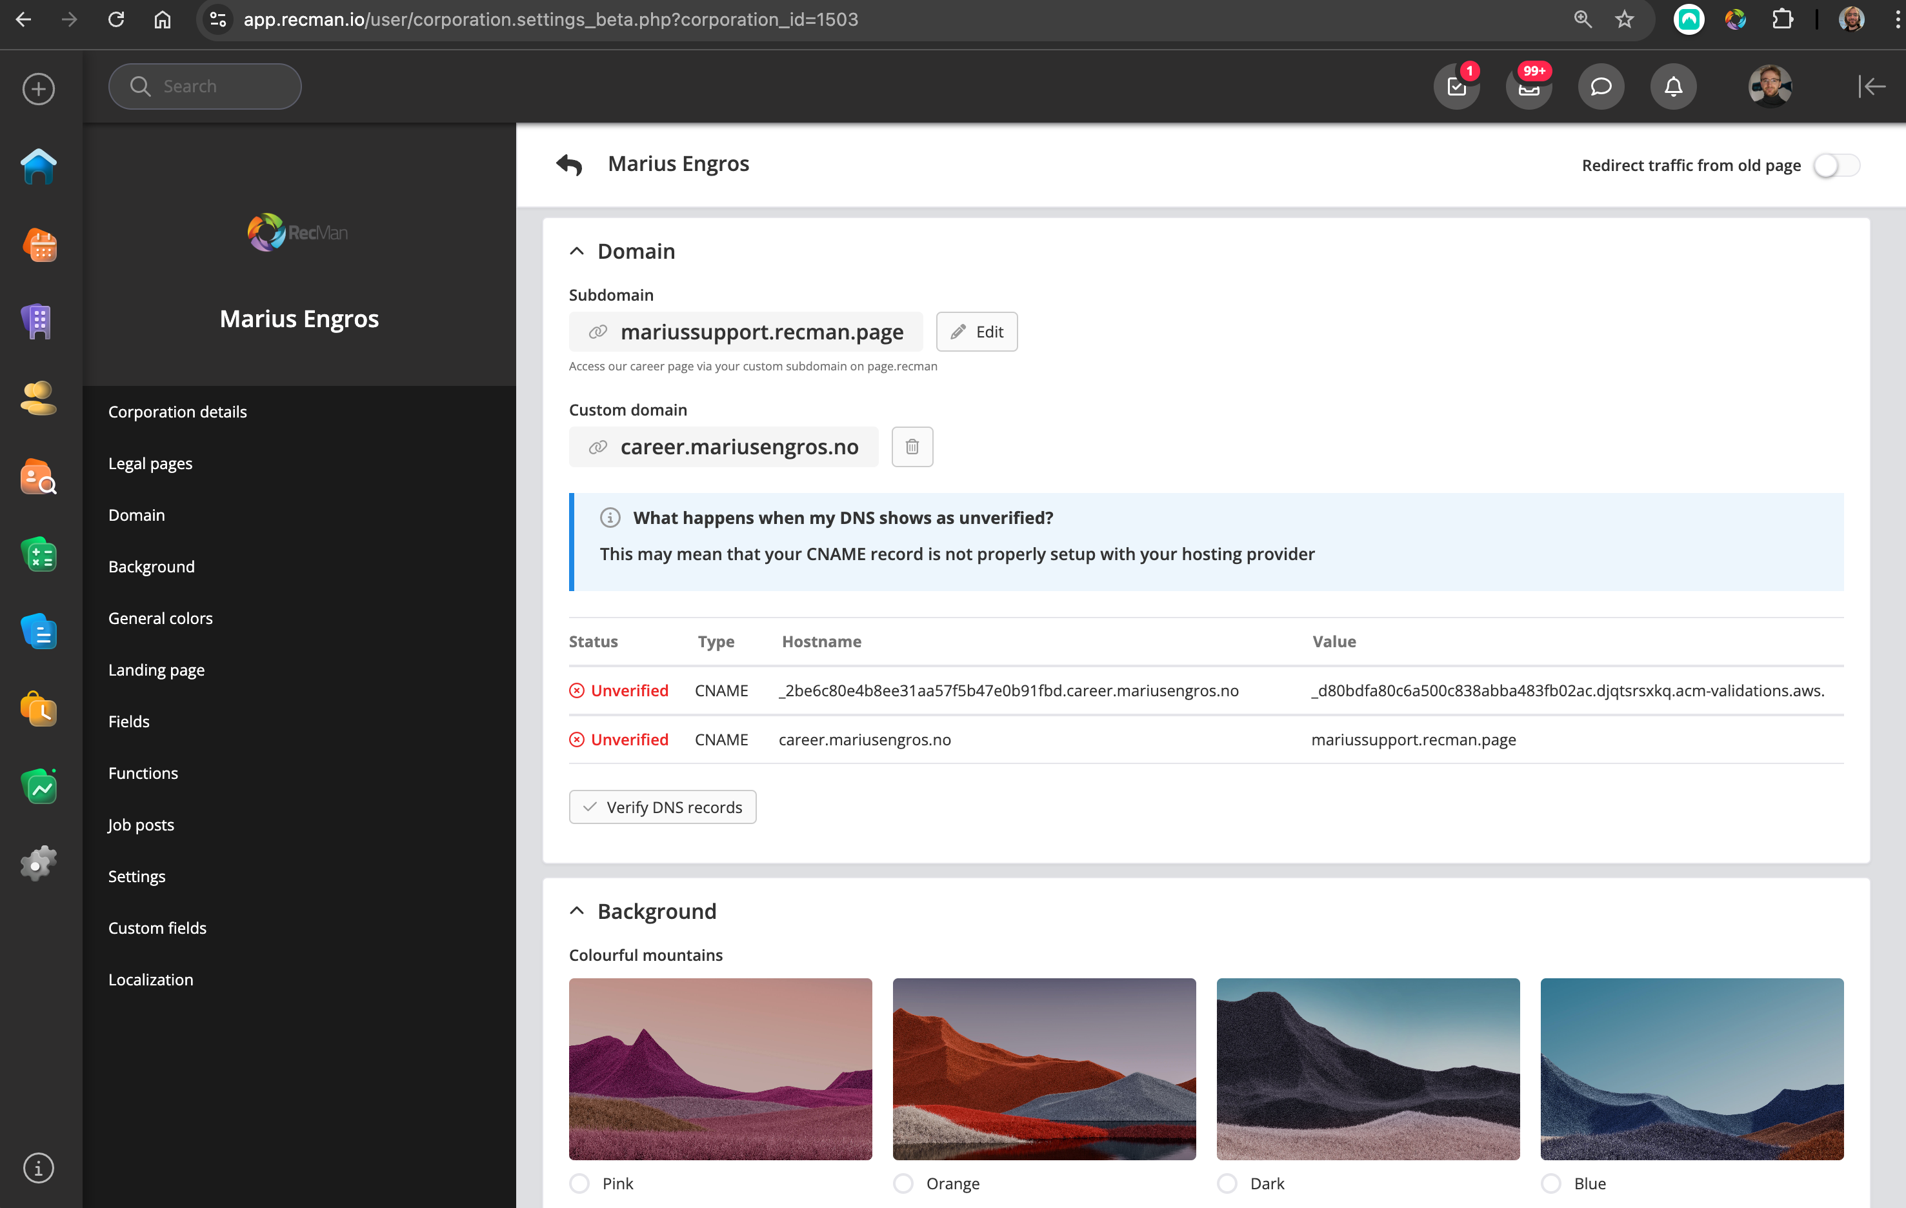Open the chat messages icon
Viewport: 1906px width, 1208px height.
(x=1600, y=86)
